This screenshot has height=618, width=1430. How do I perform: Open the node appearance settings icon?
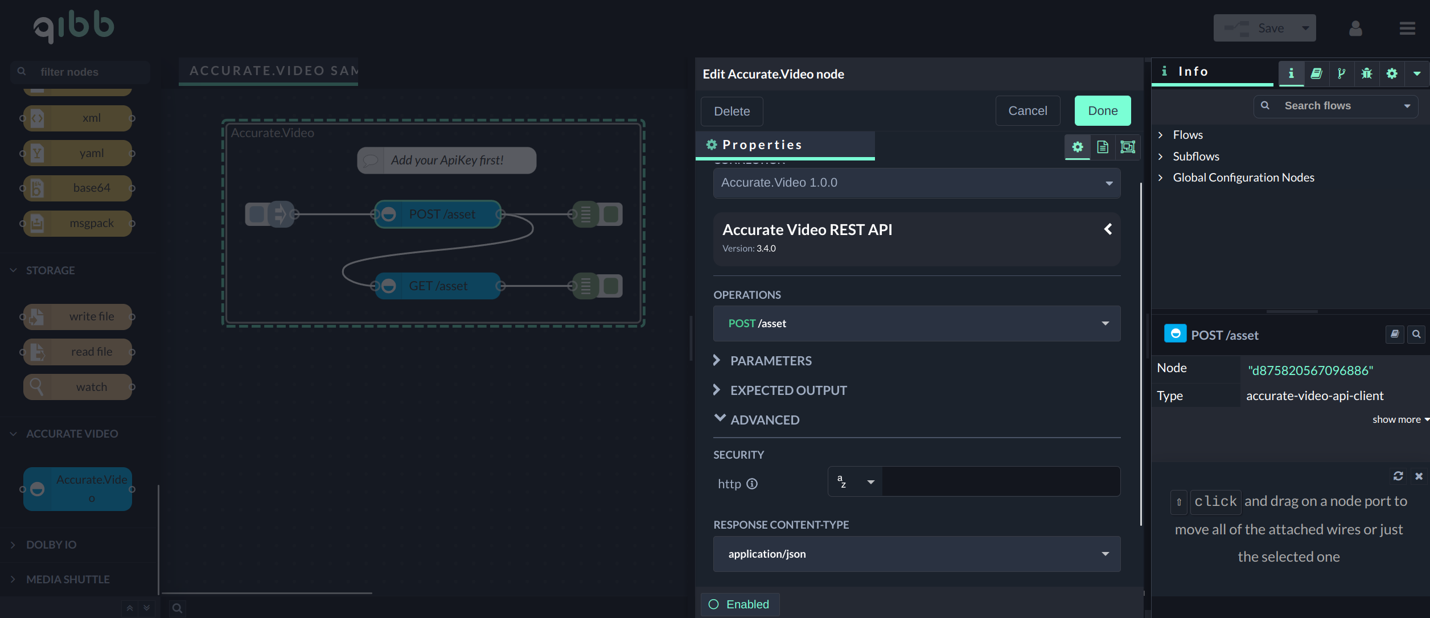tap(1127, 147)
